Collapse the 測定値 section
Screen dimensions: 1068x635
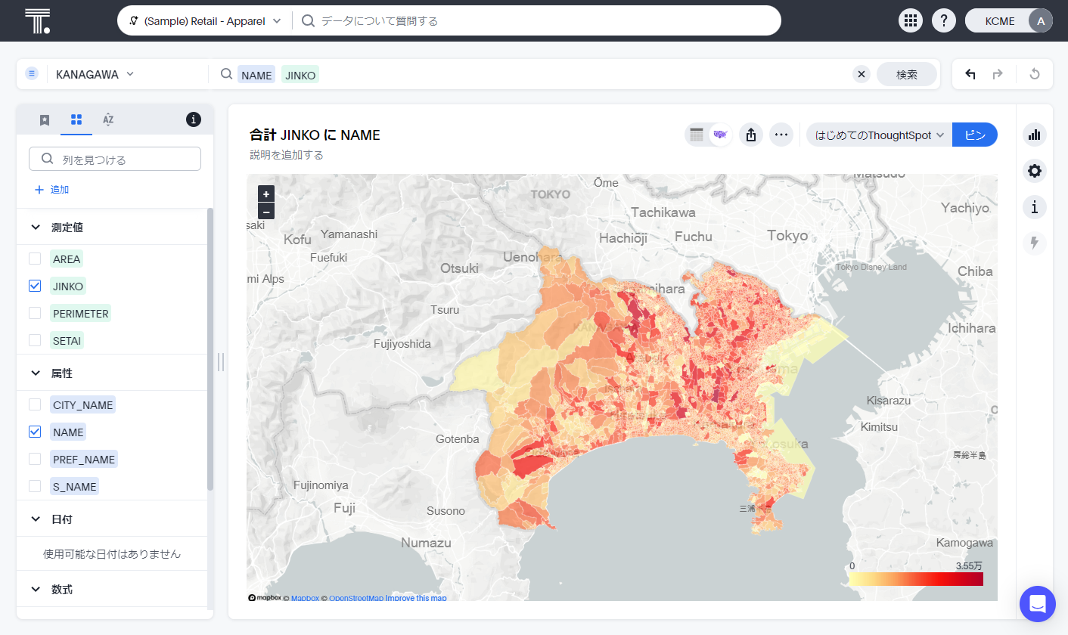click(x=36, y=228)
